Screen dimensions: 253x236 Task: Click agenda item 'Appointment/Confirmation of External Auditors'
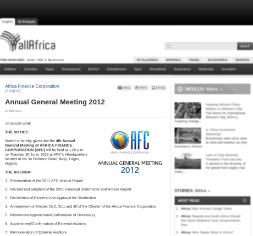pyautogui.click(x=48, y=223)
